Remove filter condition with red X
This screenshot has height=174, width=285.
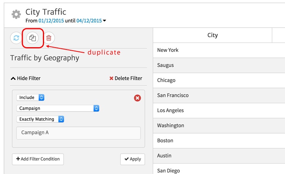tap(137, 98)
